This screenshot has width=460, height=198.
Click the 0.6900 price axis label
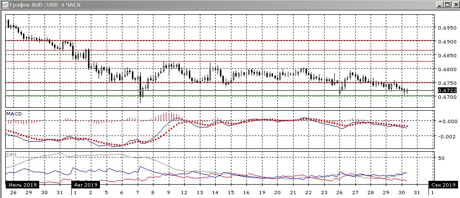coord(447,42)
